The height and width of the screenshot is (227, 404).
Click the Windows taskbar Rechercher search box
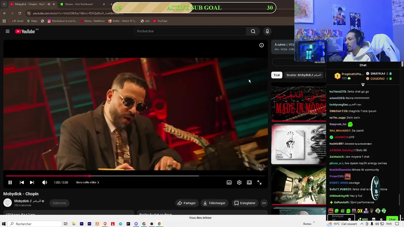(x=35, y=224)
